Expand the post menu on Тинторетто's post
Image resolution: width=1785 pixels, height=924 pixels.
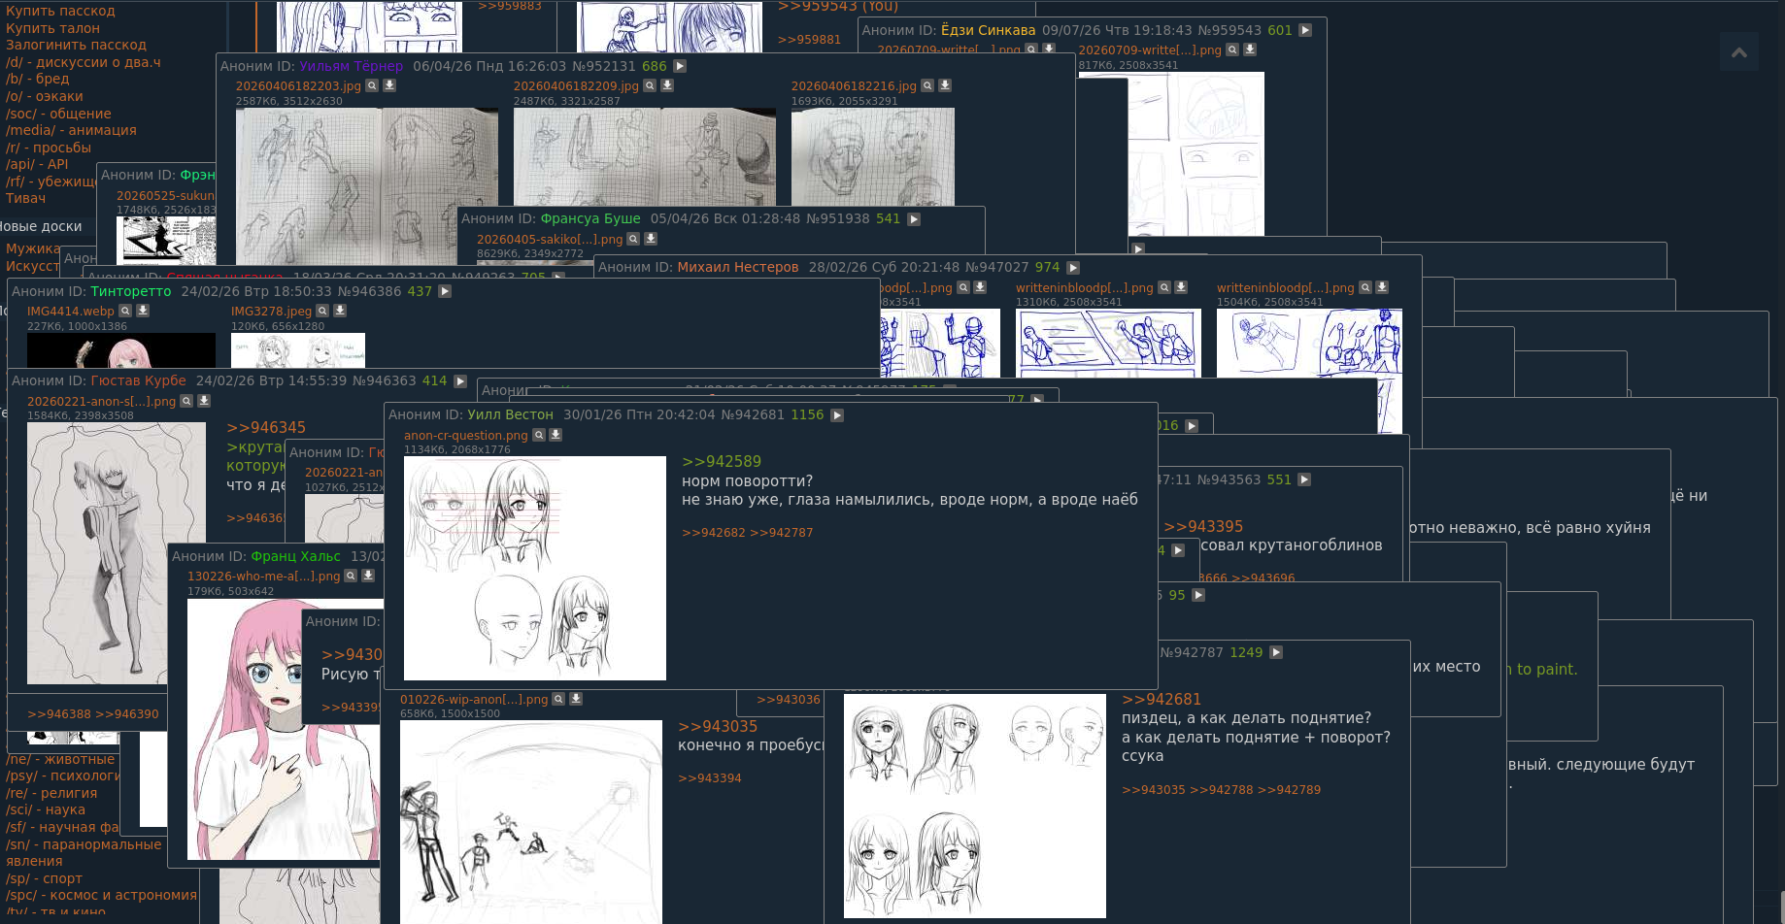(x=445, y=291)
